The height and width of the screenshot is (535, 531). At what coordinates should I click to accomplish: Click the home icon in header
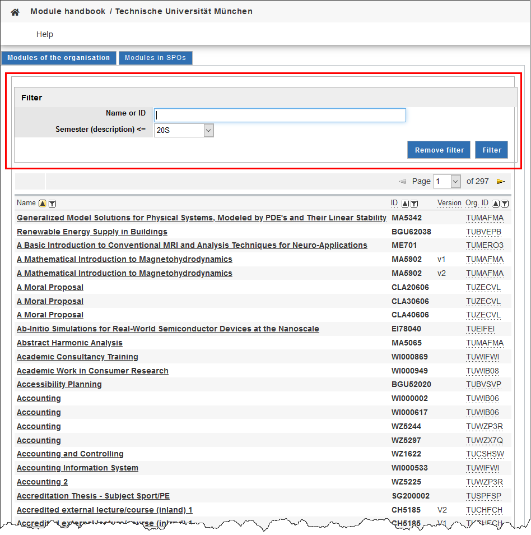pyautogui.click(x=15, y=12)
